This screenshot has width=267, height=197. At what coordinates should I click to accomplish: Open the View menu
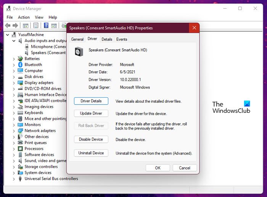point(39,17)
